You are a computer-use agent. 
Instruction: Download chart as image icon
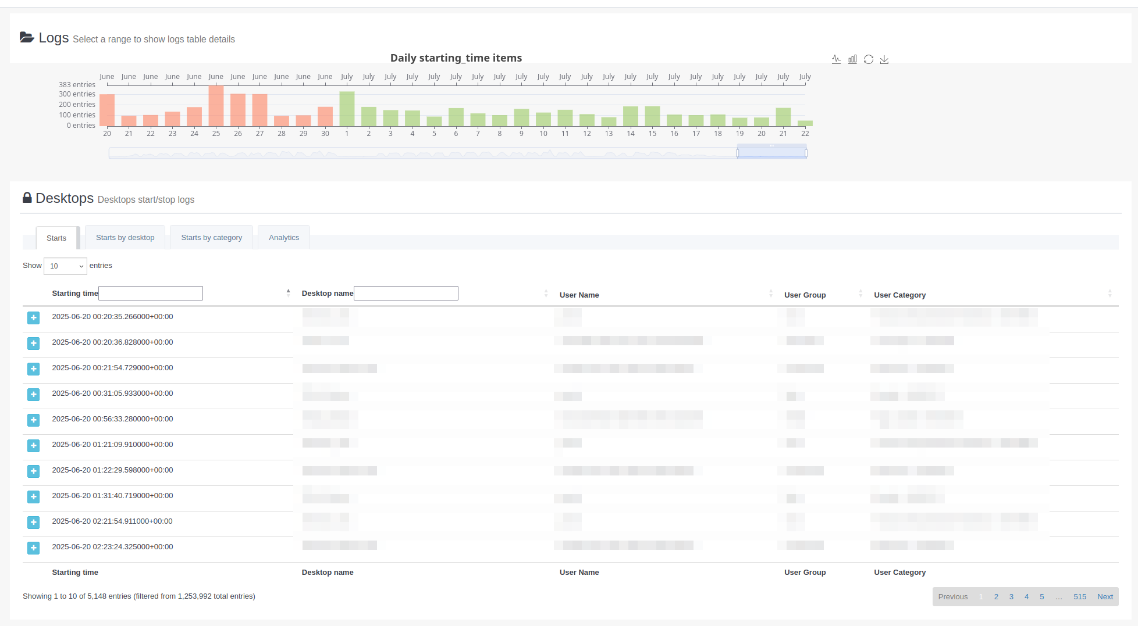click(x=884, y=59)
